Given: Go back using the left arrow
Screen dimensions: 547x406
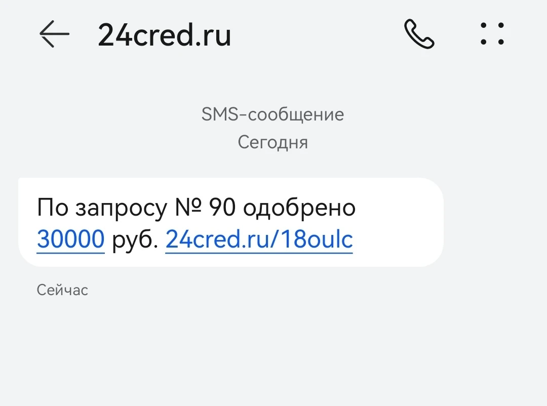Looking at the screenshot, I should point(54,34).
